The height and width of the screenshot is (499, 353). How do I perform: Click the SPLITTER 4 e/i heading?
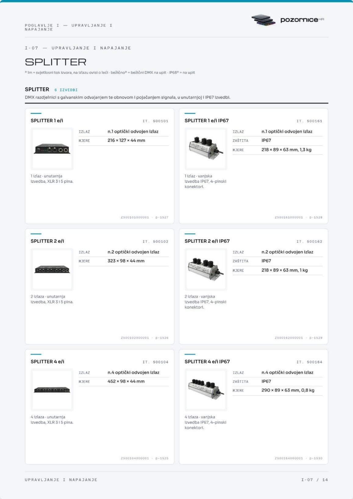pyautogui.click(x=48, y=362)
